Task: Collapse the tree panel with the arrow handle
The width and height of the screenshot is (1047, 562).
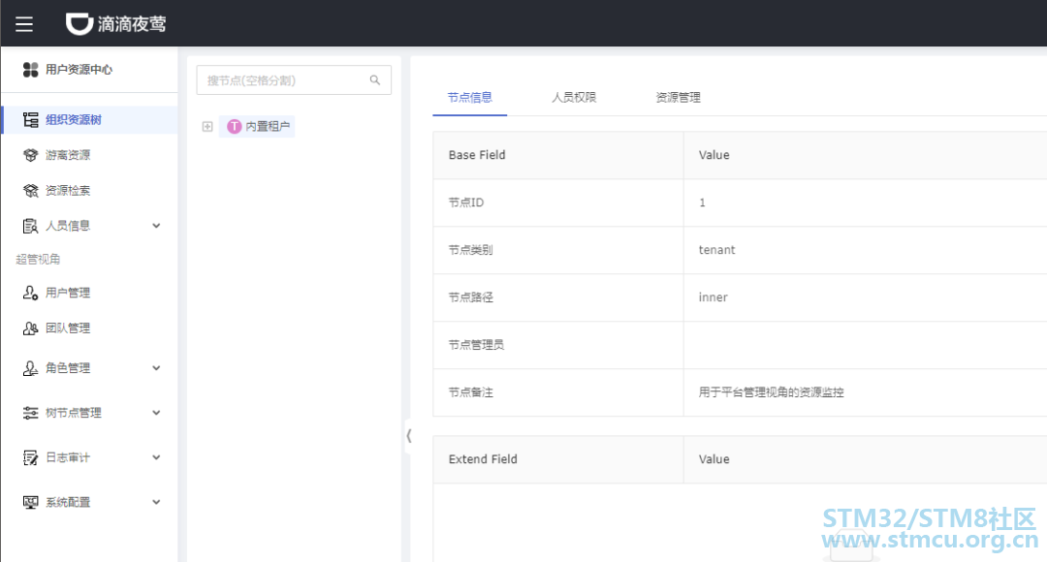Action: (x=408, y=436)
